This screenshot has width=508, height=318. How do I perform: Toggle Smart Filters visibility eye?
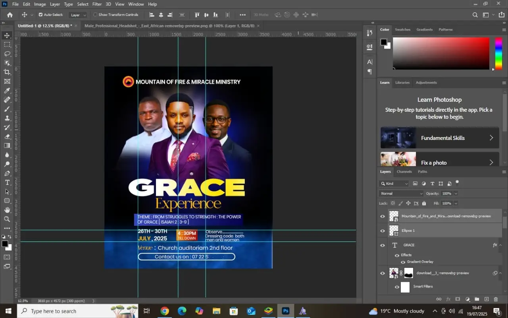(x=397, y=287)
